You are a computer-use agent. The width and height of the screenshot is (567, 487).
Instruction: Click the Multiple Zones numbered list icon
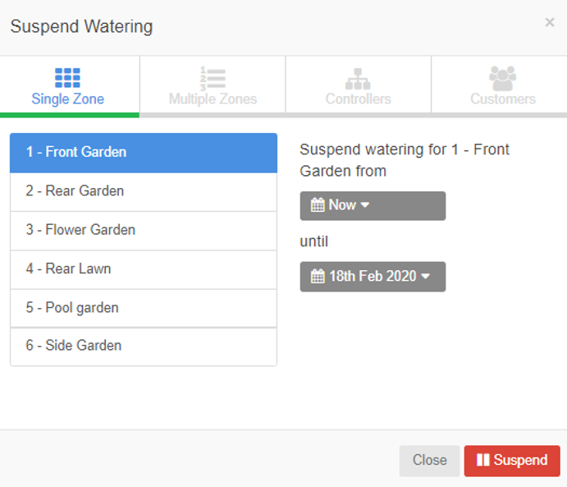(213, 78)
